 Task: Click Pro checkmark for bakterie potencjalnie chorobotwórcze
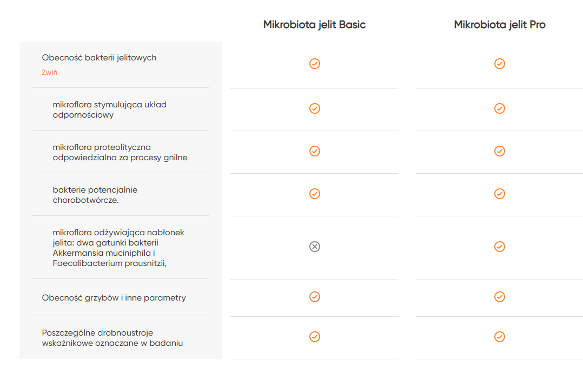pyautogui.click(x=499, y=194)
